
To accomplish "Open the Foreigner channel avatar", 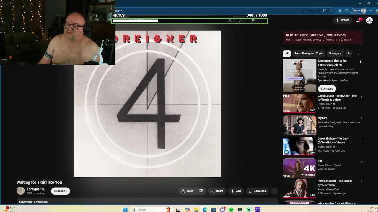I will point(21,191).
